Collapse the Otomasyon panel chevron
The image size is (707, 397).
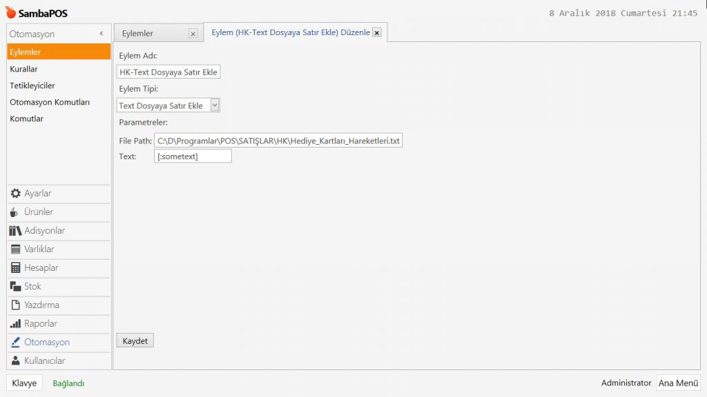(x=101, y=34)
